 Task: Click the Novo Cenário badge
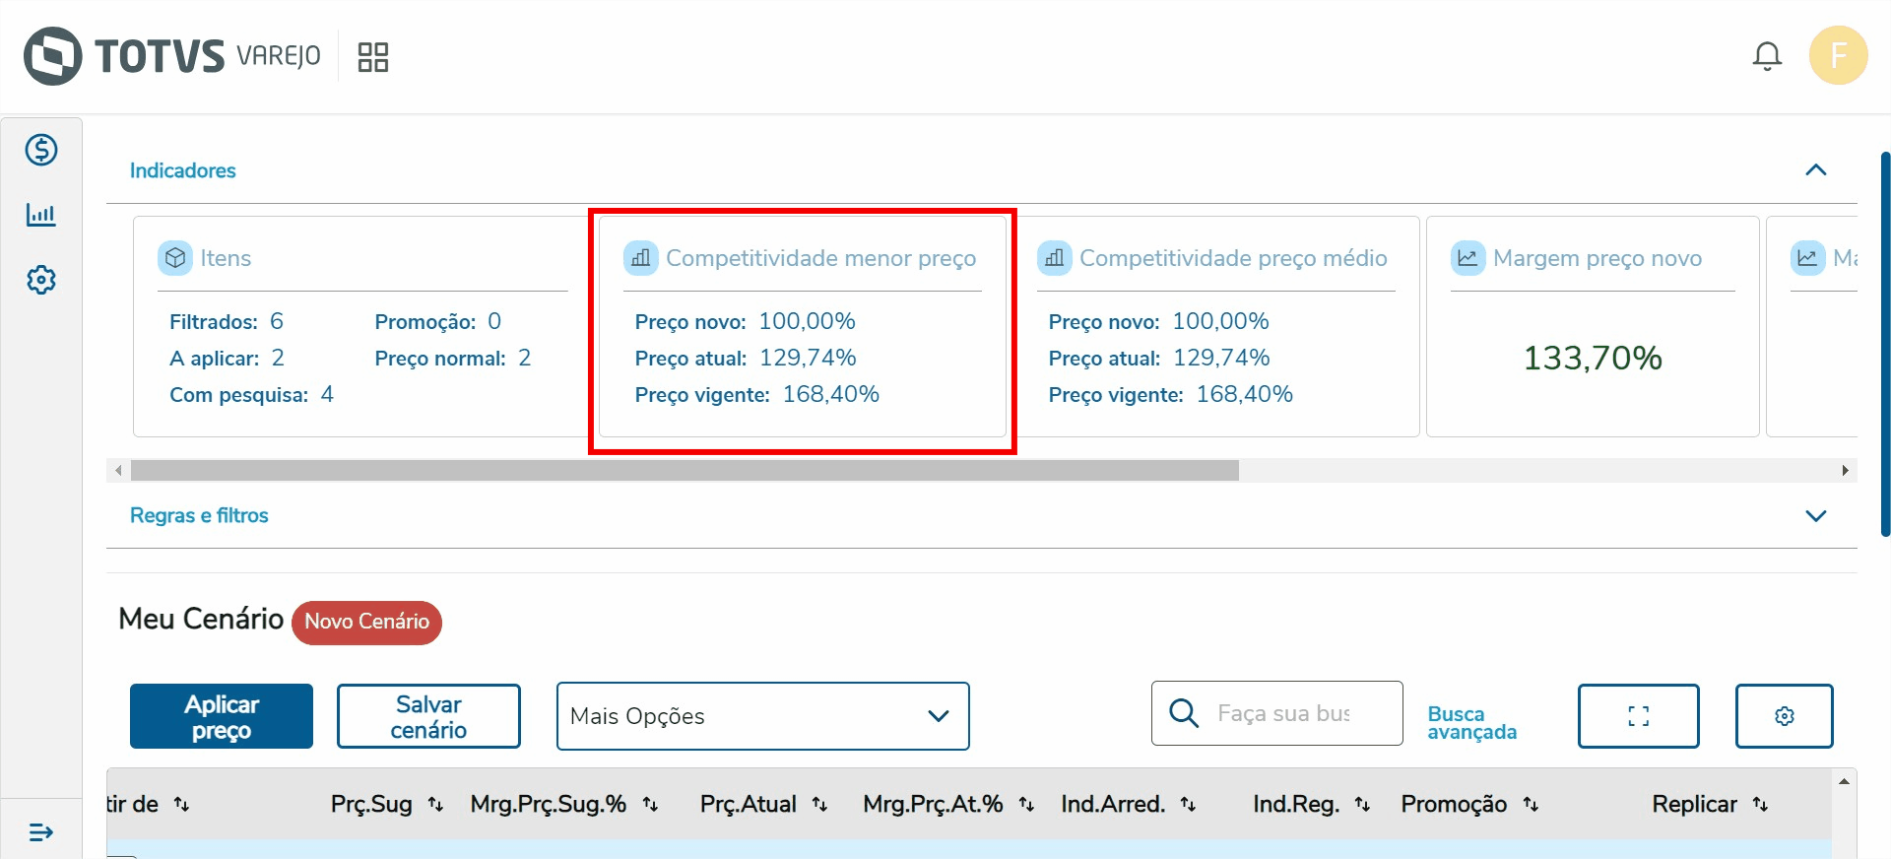366,622
